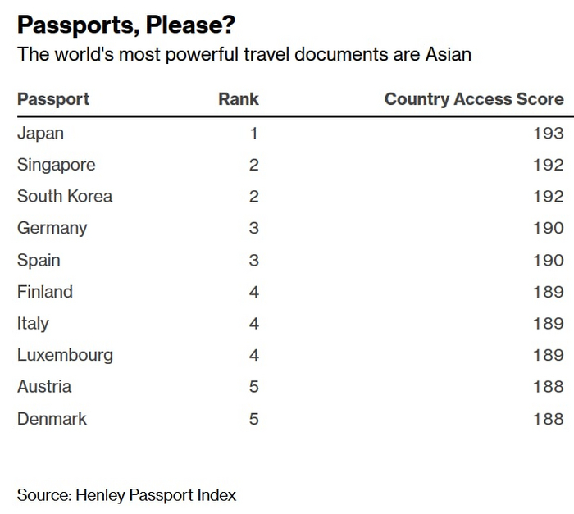Click Denmark's access score of 188
Screen dimensions: 574x514
[548, 419]
